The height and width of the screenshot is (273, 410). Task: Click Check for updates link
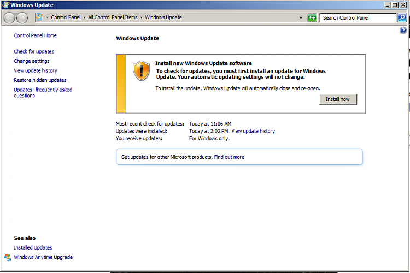34,51
